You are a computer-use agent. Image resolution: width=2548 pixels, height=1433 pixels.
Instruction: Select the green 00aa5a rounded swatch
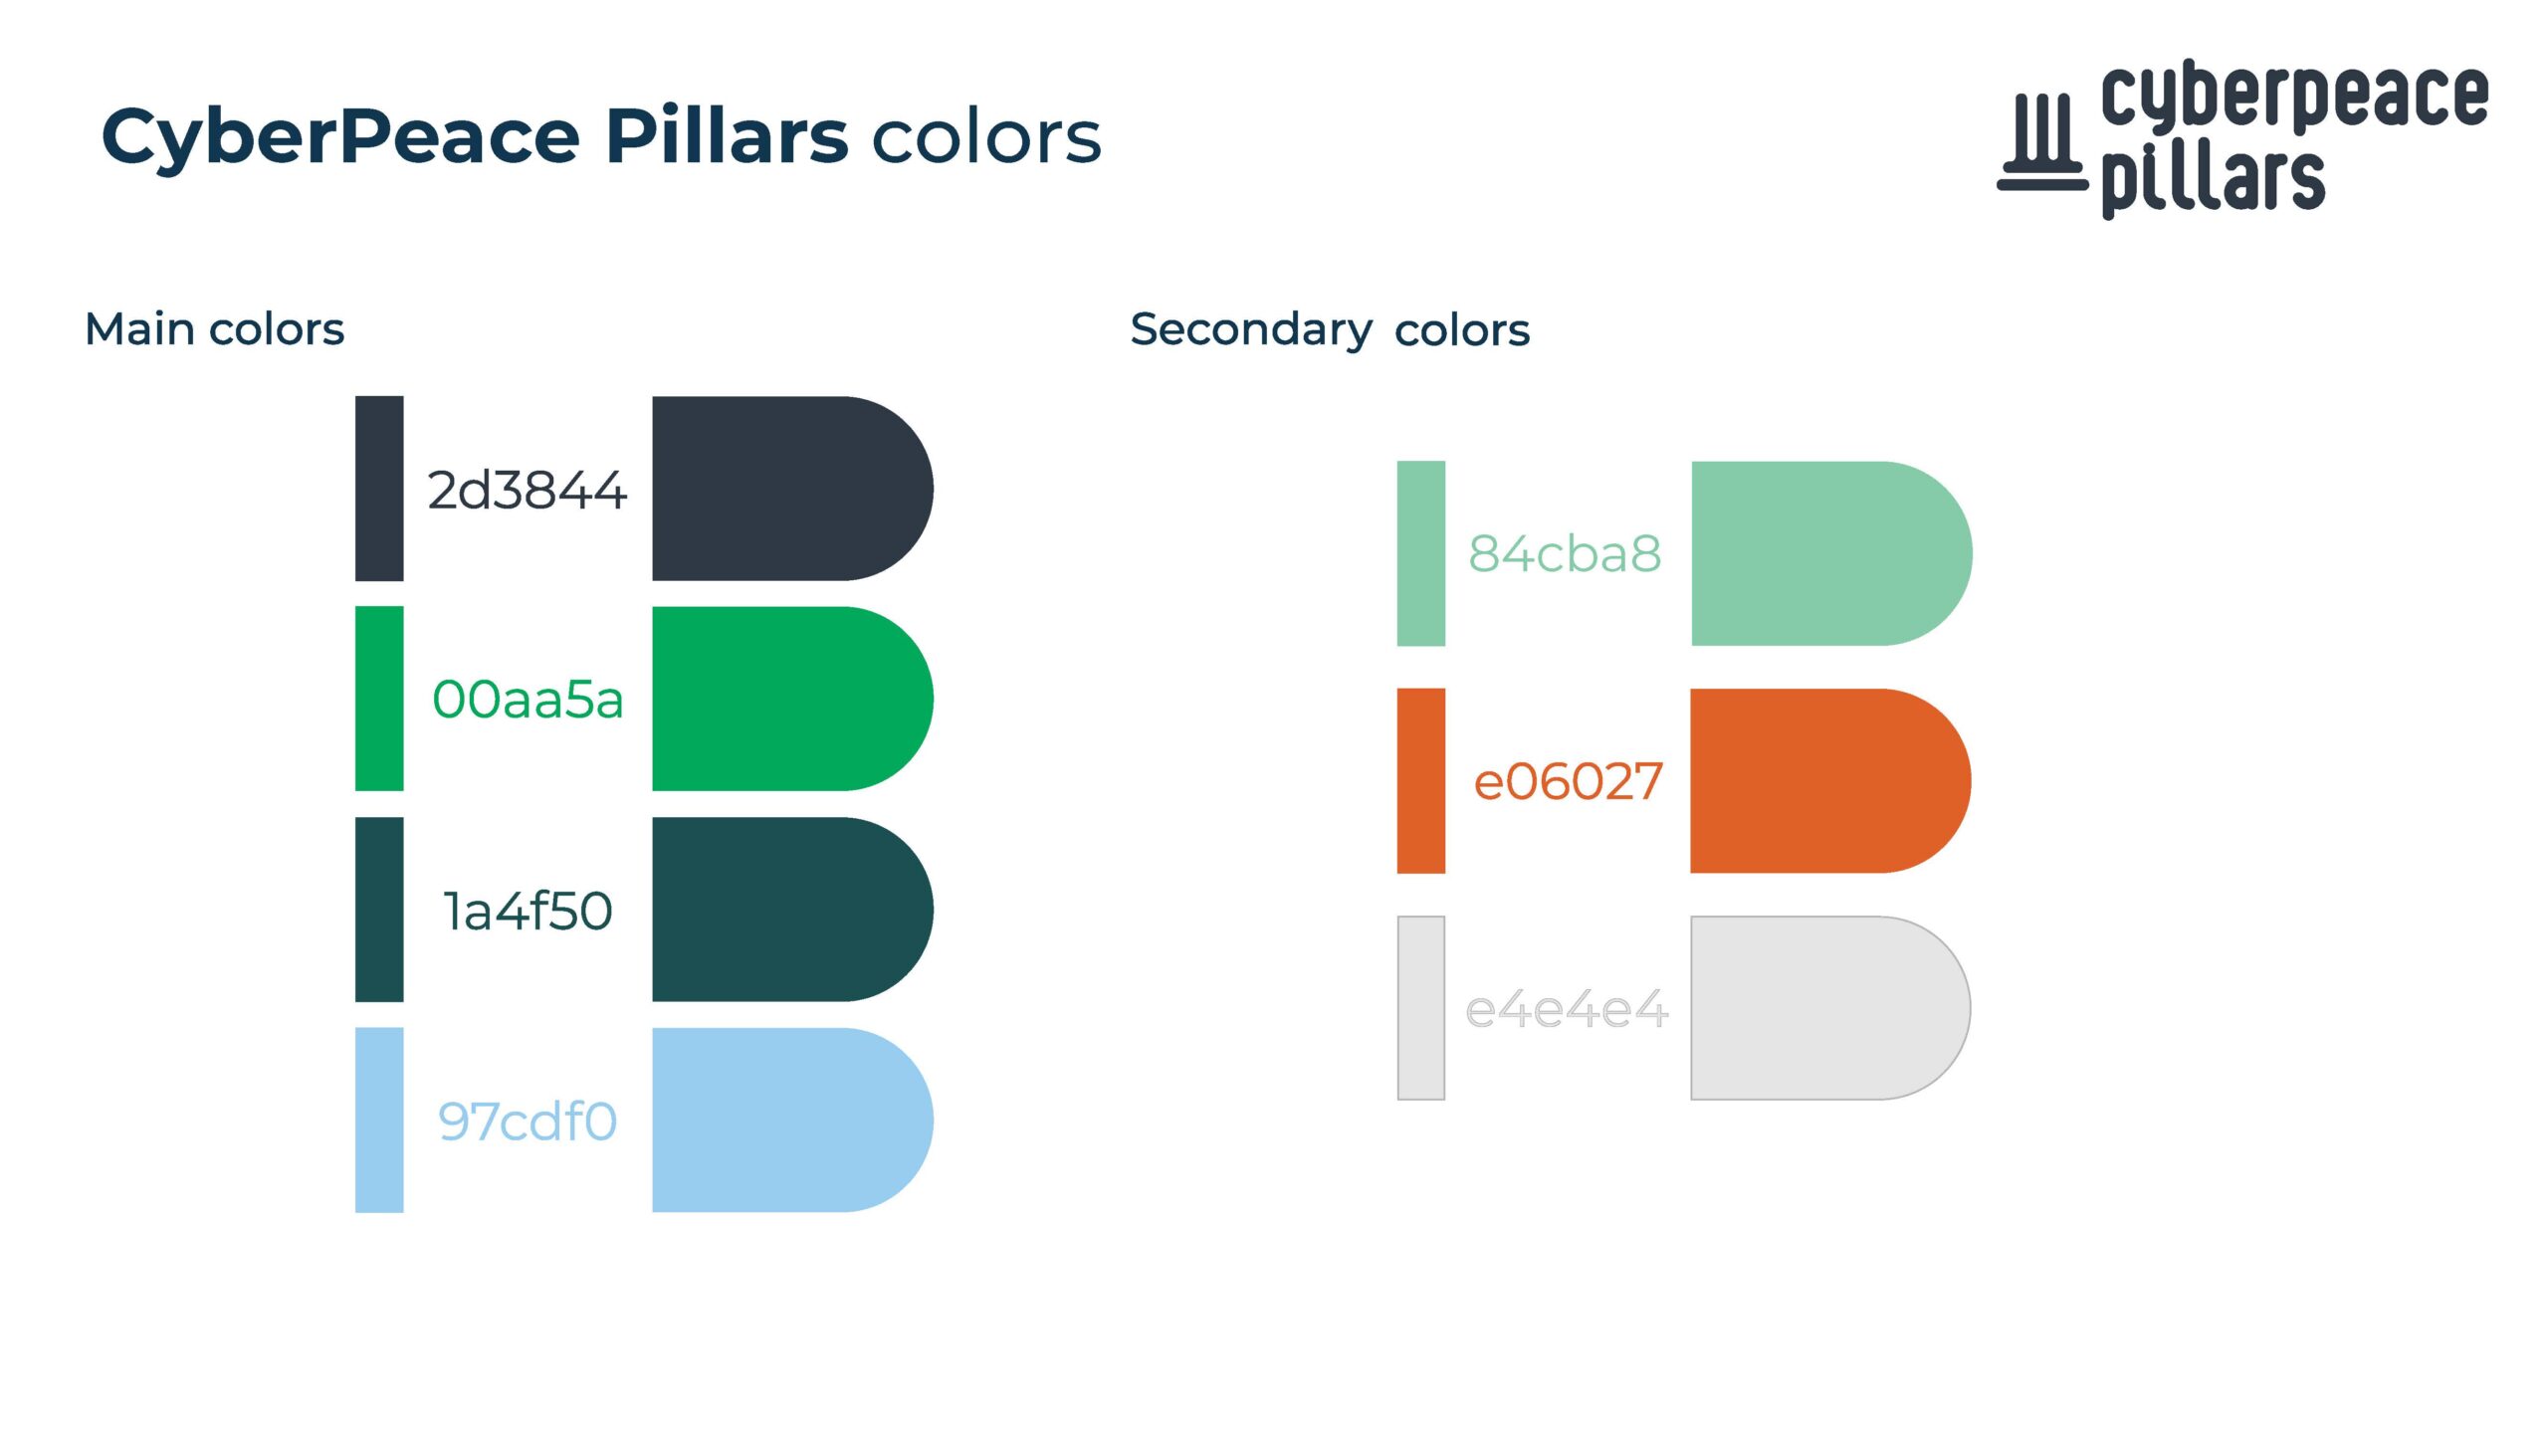tap(792, 699)
